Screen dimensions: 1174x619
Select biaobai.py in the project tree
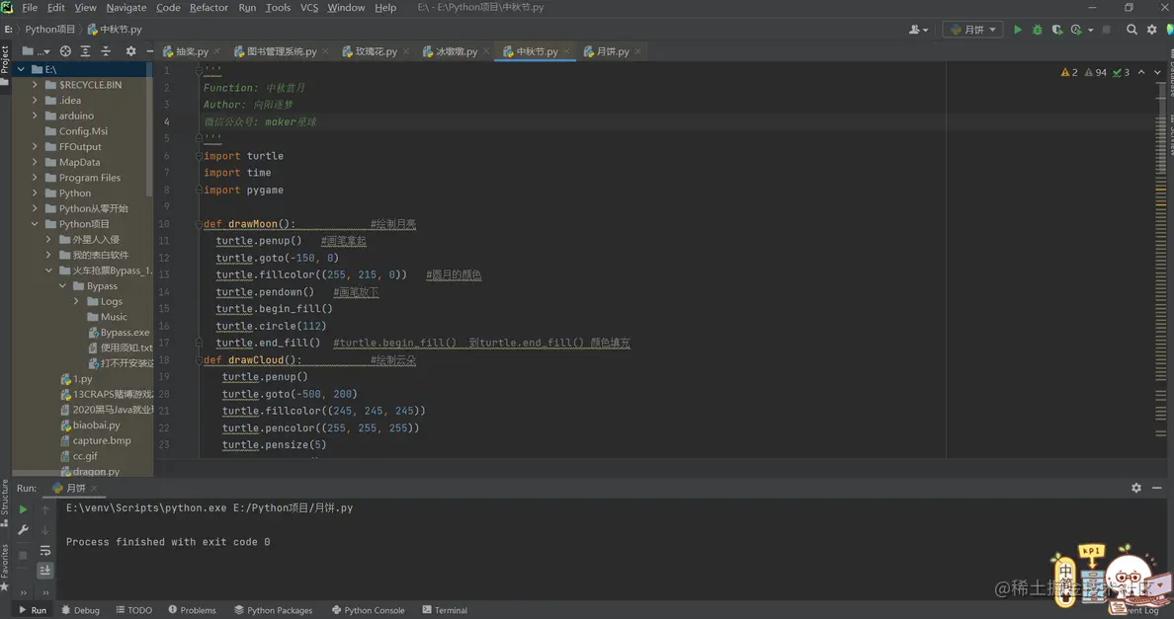pyautogui.click(x=96, y=426)
